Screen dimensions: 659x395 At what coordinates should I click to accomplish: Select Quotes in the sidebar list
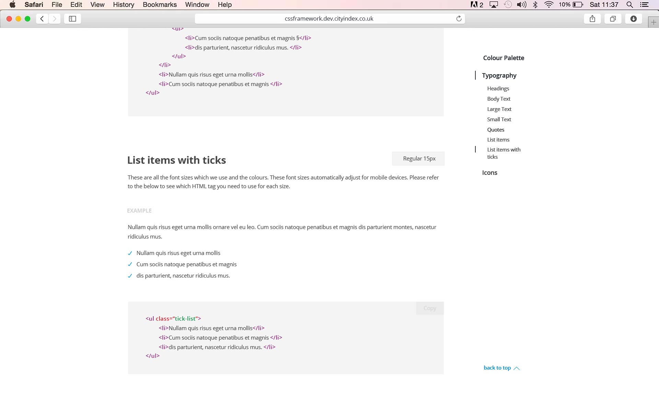click(x=496, y=129)
